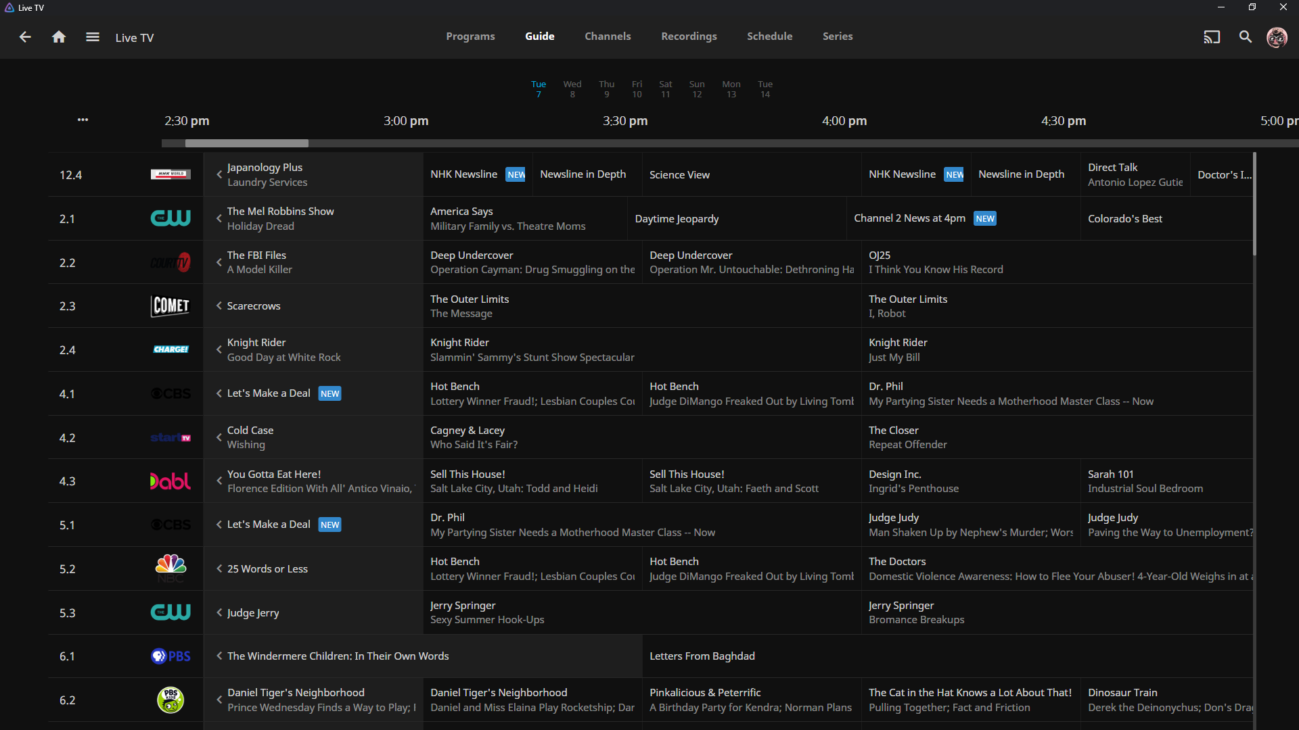Open the hamburger navigation menu
Viewport: 1299px width, 730px height.
click(x=93, y=37)
